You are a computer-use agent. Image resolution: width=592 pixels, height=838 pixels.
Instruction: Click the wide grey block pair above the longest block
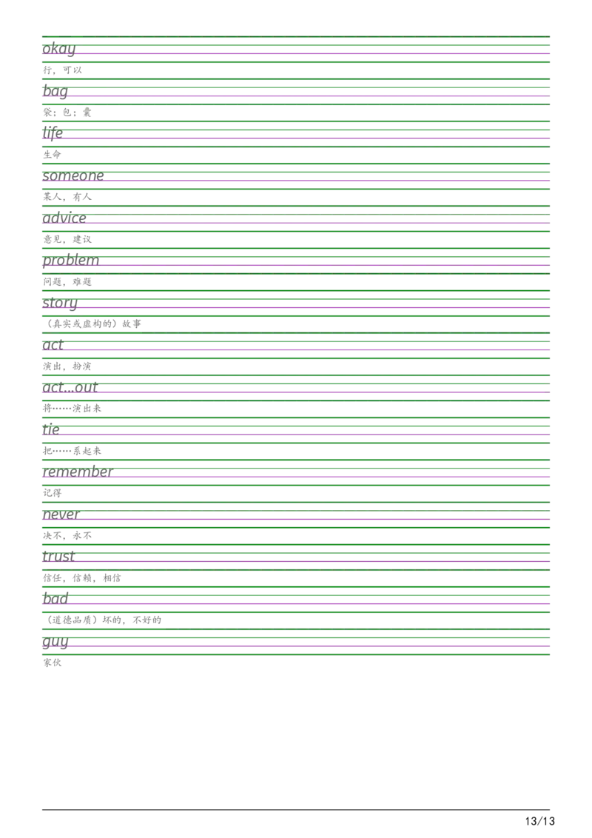82,577
